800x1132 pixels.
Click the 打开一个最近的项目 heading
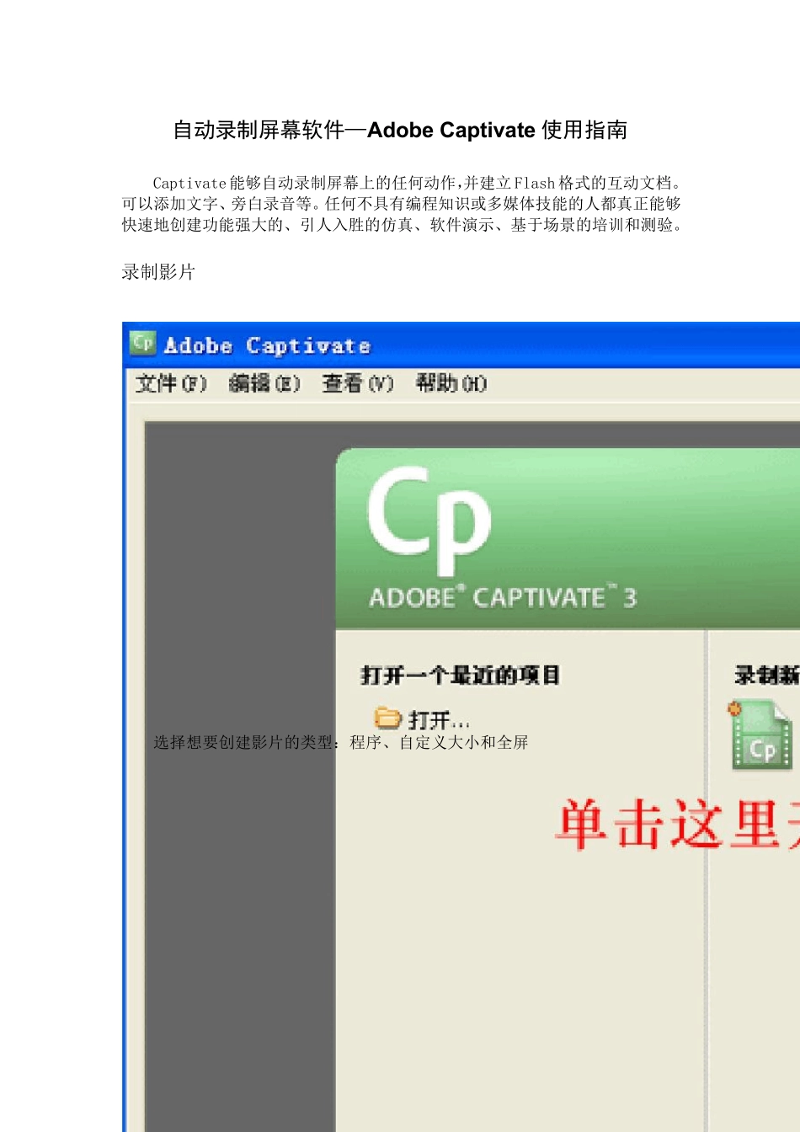click(461, 675)
